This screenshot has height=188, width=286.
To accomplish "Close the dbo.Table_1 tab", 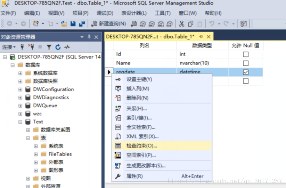I will (209, 37).
